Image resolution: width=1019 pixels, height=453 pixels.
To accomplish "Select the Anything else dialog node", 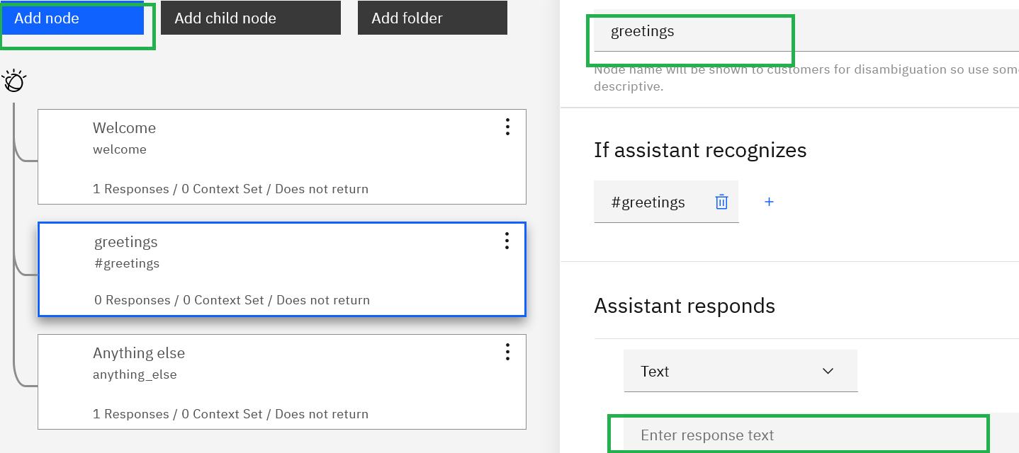I will tap(282, 381).
